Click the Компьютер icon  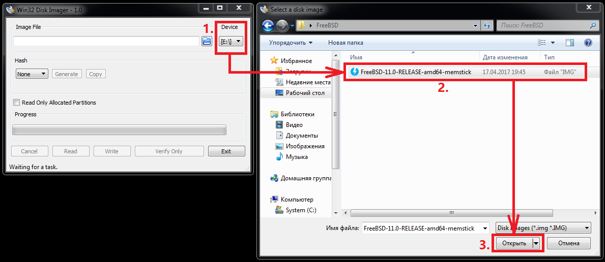tap(274, 200)
